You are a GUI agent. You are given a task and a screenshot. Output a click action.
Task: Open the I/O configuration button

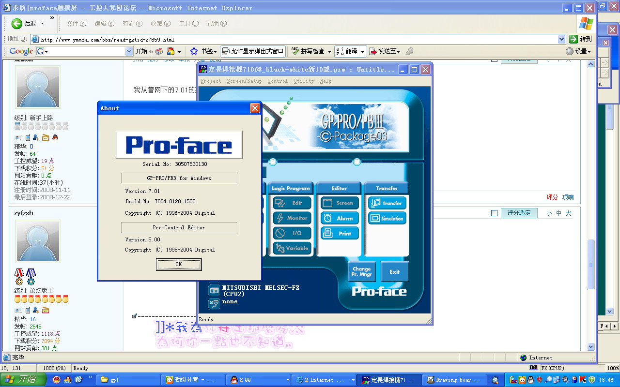[292, 233]
